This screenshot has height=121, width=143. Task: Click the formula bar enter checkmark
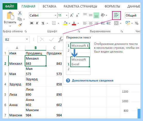click(x=52, y=40)
